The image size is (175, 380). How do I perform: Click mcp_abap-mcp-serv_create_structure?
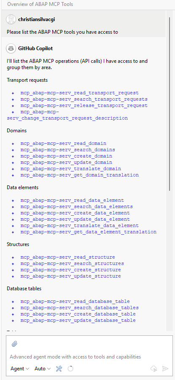click(x=70, y=270)
